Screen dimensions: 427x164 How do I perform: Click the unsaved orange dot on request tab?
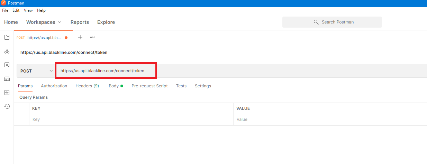(x=66, y=38)
